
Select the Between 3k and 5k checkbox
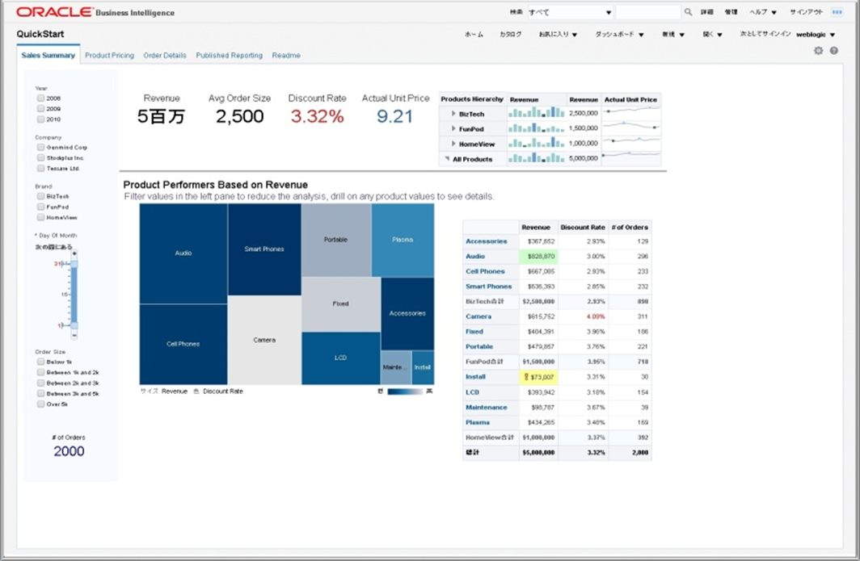coord(40,393)
